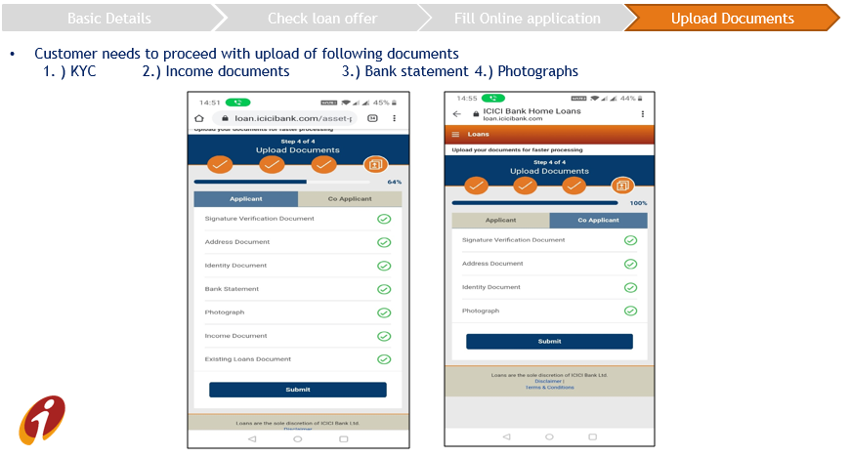The width and height of the screenshot is (850, 457).
Task: Tap the green call indicator in left phone
Action: click(x=238, y=102)
